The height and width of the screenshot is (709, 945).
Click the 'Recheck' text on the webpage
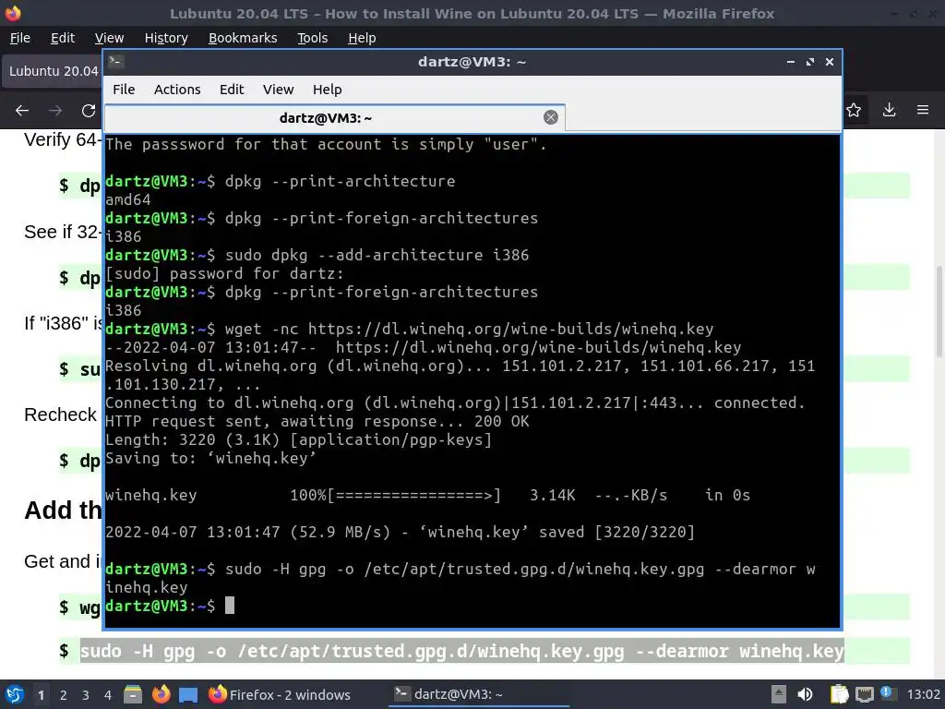pyautogui.click(x=60, y=415)
